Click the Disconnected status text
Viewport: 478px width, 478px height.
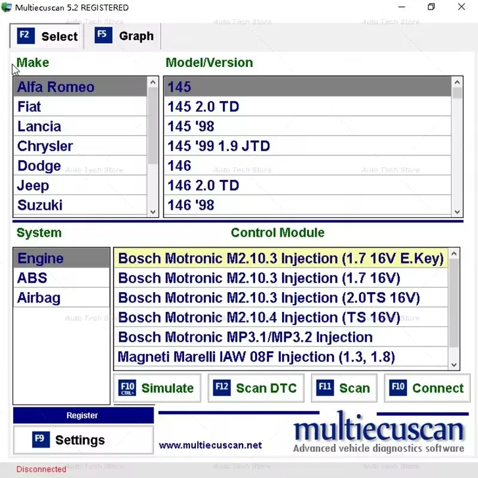(x=41, y=469)
